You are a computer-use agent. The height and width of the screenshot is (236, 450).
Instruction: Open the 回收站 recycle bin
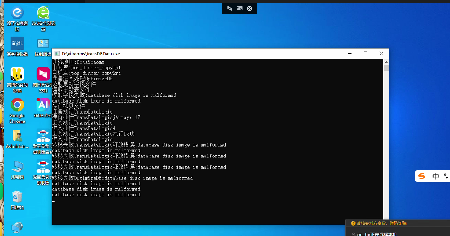pyautogui.click(x=17, y=197)
